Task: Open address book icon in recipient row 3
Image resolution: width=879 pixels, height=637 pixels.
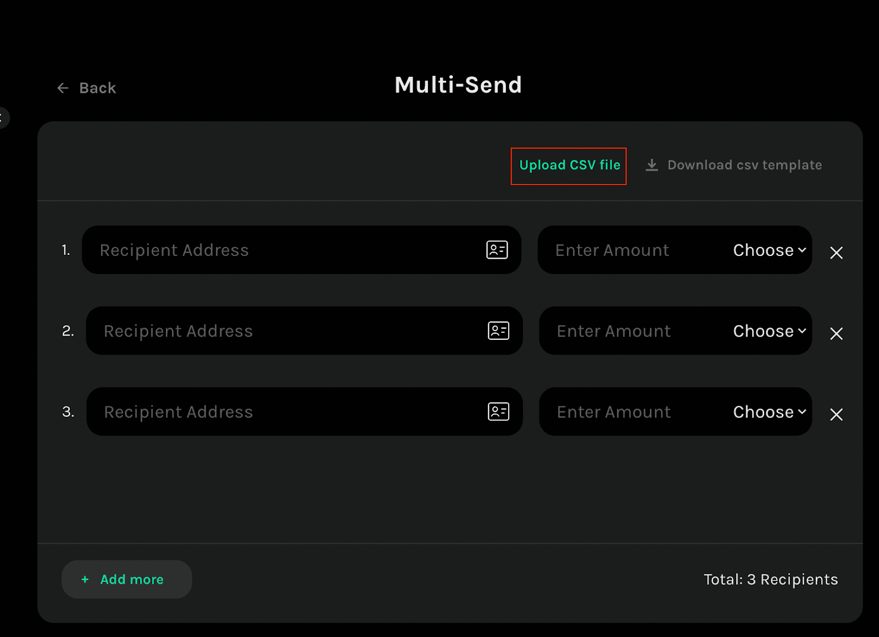Action: click(498, 412)
